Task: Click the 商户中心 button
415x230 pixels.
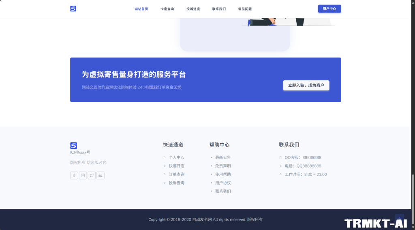Action: pos(329,9)
